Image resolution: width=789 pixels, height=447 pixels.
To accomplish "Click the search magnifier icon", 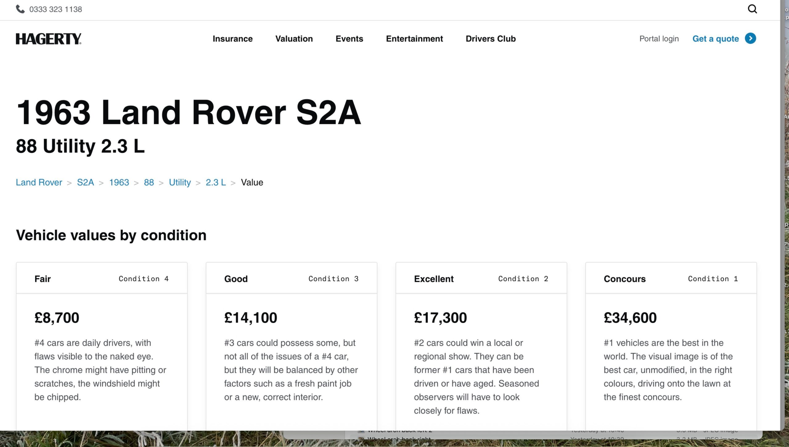I will coord(752,9).
